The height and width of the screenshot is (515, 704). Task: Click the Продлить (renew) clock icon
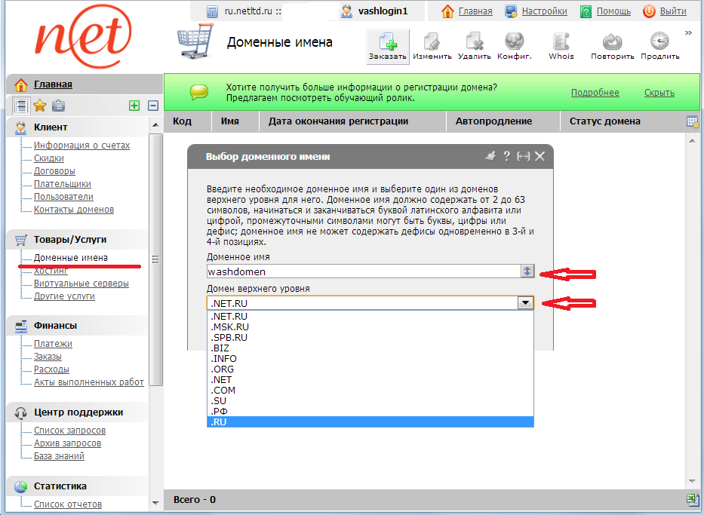pos(659,42)
